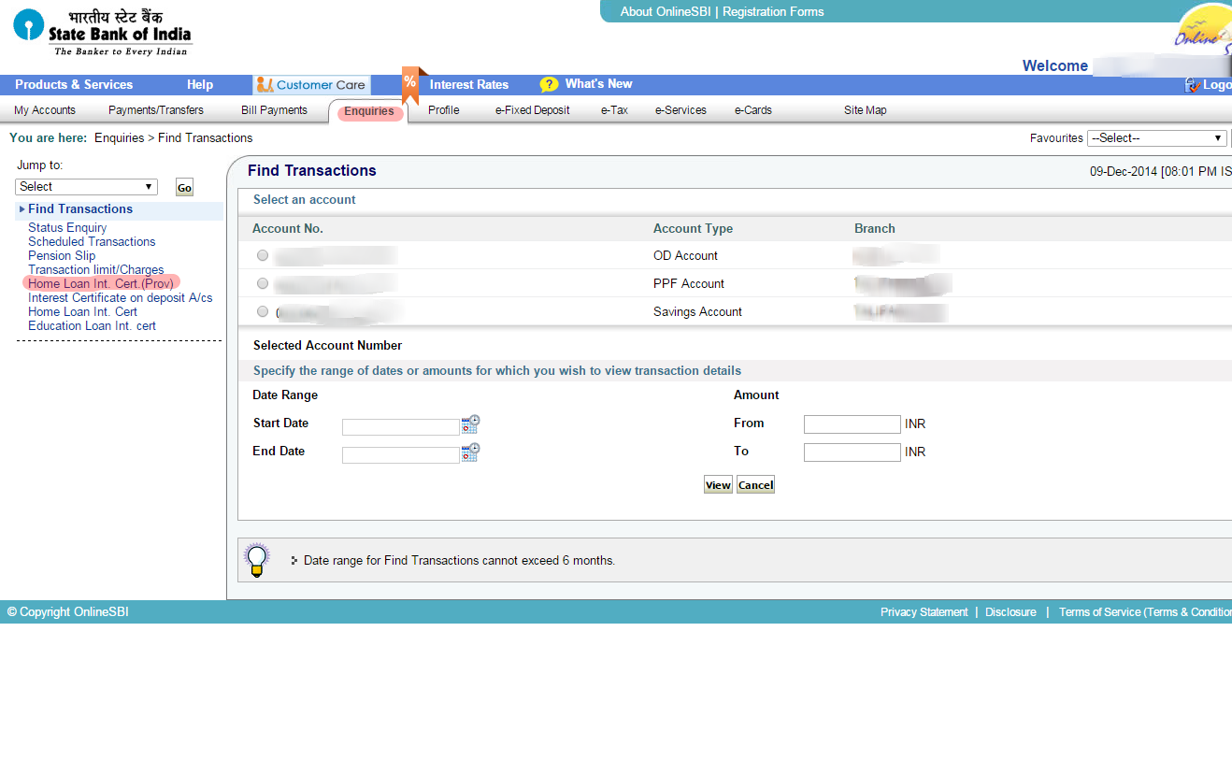Click the What's New menu link
1232x775 pixels.
point(599,84)
